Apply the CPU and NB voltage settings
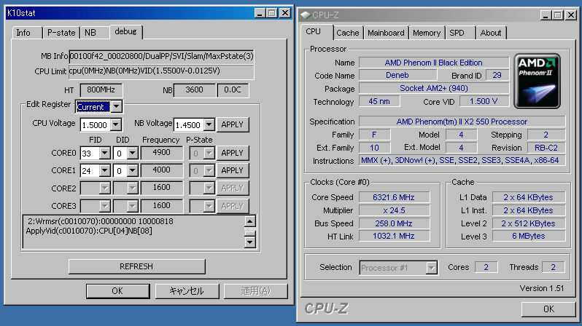This screenshot has height=326, width=582. pos(233,125)
